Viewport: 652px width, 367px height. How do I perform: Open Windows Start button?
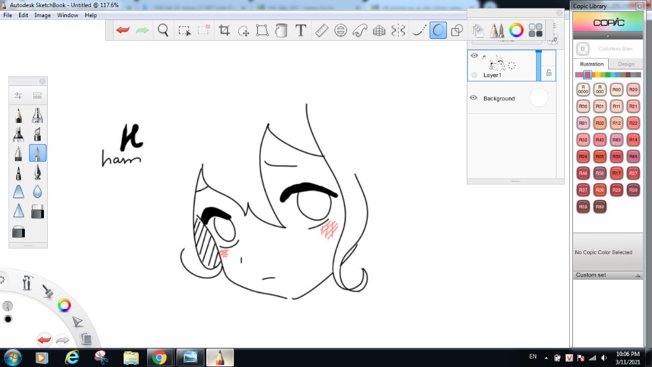[x=13, y=357]
